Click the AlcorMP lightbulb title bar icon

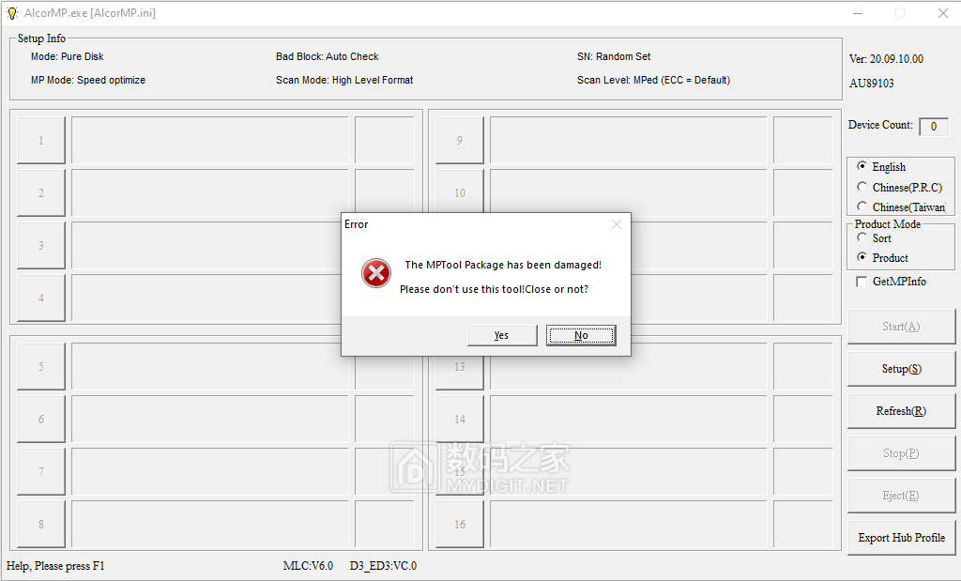pyautogui.click(x=12, y=13)
